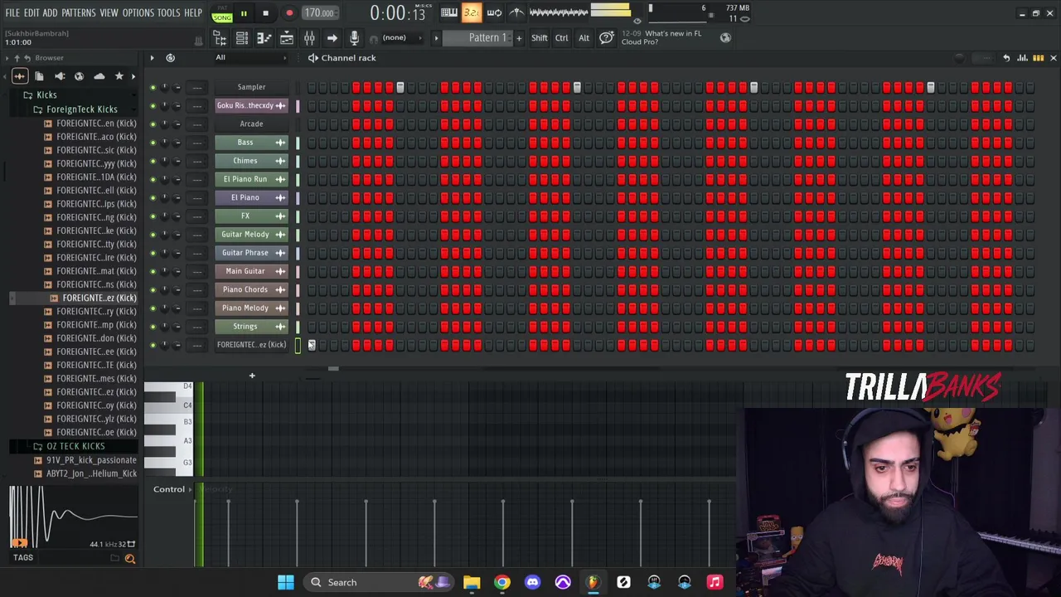The width and height of the screenshot is (1061, 597).
Task: Open FL Studio from the Windows taskbar
Action: coord(593,582)
